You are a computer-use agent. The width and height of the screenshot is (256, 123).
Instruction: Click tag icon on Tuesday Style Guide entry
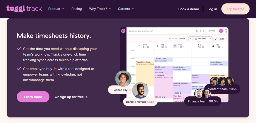pyautogui.click(x=164, y=97)
